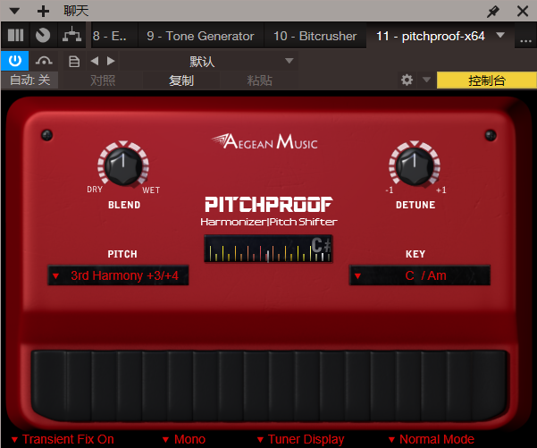
Task: Open the 默认 preset dropdown
Action: coord(208,62)
